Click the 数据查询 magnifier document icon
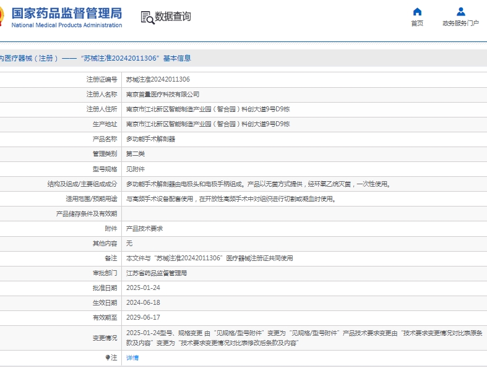The image size is (487, 371). click(147, 17)
